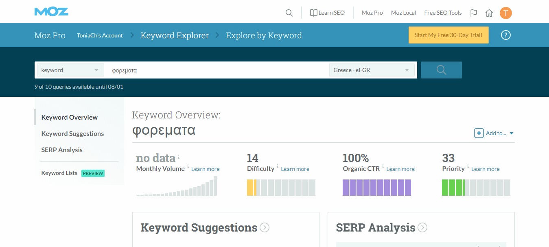This screenshot has height=247, width=549.
Task: Click the 9 of 10 queries text
Action: [x=79, y=87]
